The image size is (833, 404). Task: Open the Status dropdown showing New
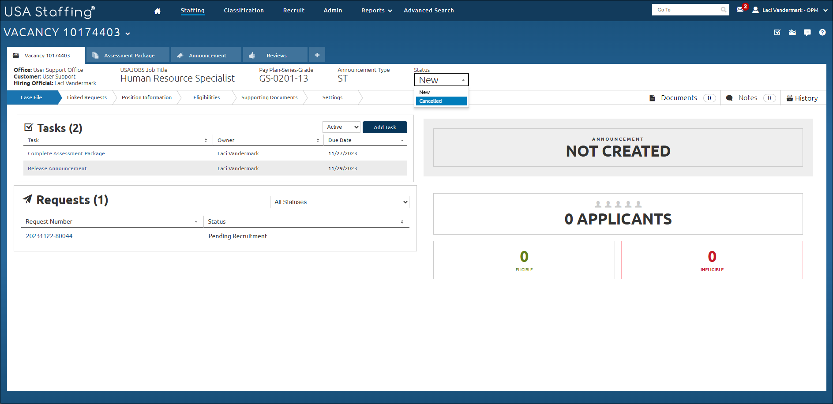(441, 80)
